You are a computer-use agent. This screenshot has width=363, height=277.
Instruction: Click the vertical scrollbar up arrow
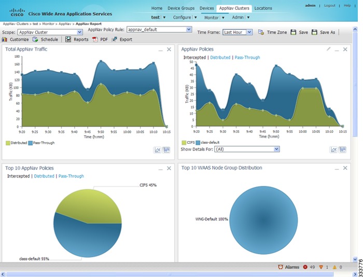[x=355, y=29]
